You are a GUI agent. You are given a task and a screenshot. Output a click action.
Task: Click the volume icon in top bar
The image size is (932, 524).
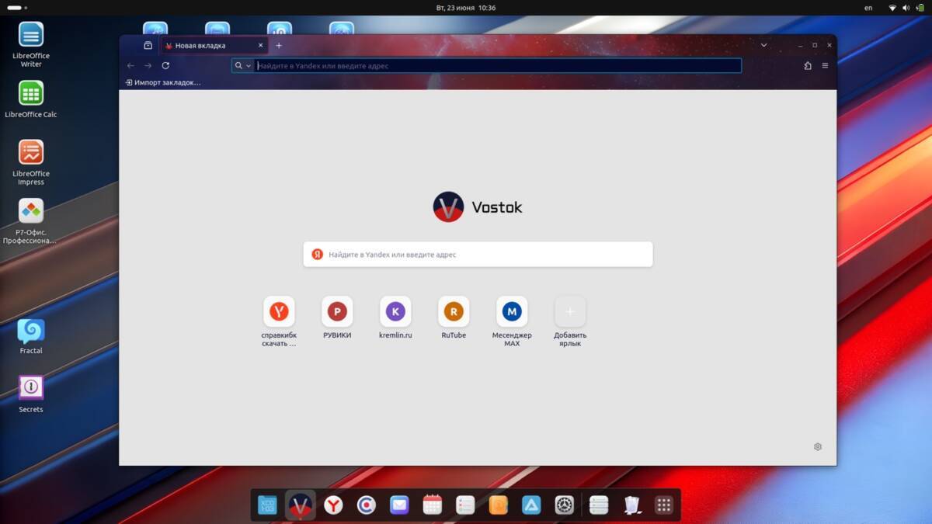click(906, 8)
